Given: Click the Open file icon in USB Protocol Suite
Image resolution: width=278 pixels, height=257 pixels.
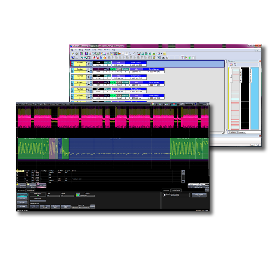Looking at the screenshot, I should tap(72, 54).
